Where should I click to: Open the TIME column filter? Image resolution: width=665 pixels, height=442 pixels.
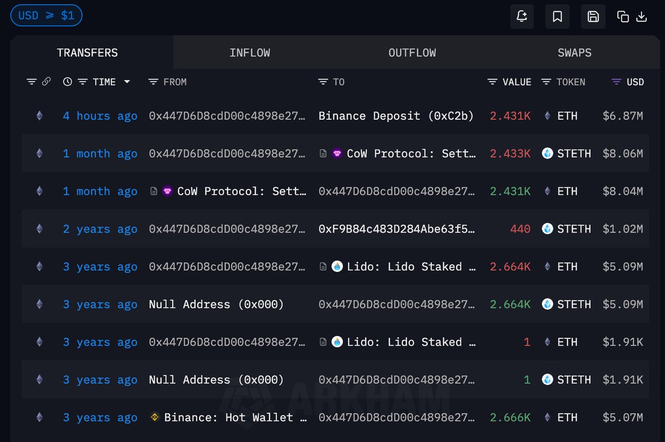click(x=83, y=82)
